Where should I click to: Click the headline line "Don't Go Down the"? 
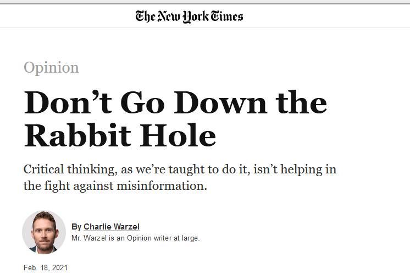(175, 102)
